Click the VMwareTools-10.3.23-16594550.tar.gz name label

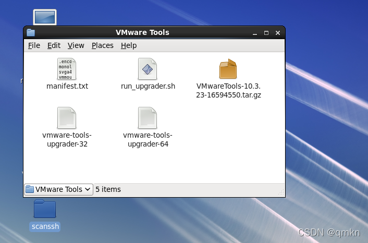228,91
